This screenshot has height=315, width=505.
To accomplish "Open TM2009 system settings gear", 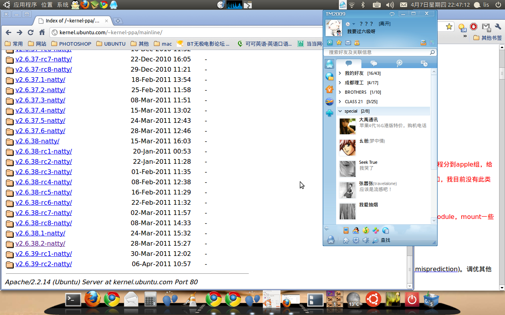I will click(x=356, y=240).
